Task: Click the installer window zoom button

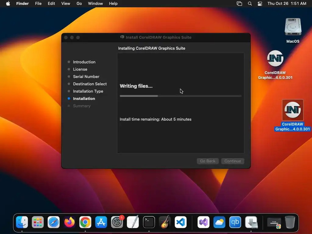Action: tap(78, 37)
